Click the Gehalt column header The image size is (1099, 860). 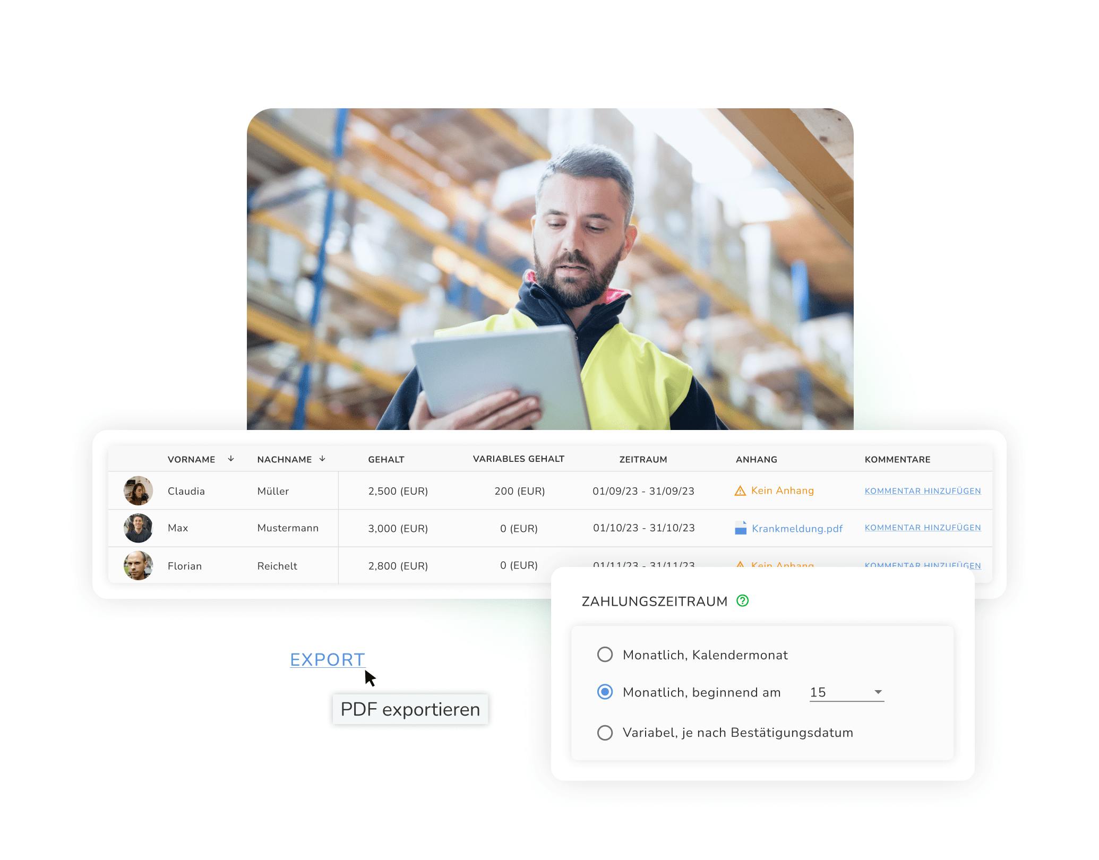(x=386, y=460)
